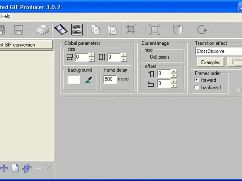Click the X delete all frames icon
Viewport: 242px width, 181px height.
[x=49, y=168]
